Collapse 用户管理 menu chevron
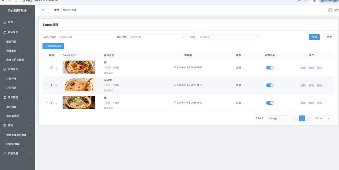This screenshot has width=339, height=170. (30, 97)
